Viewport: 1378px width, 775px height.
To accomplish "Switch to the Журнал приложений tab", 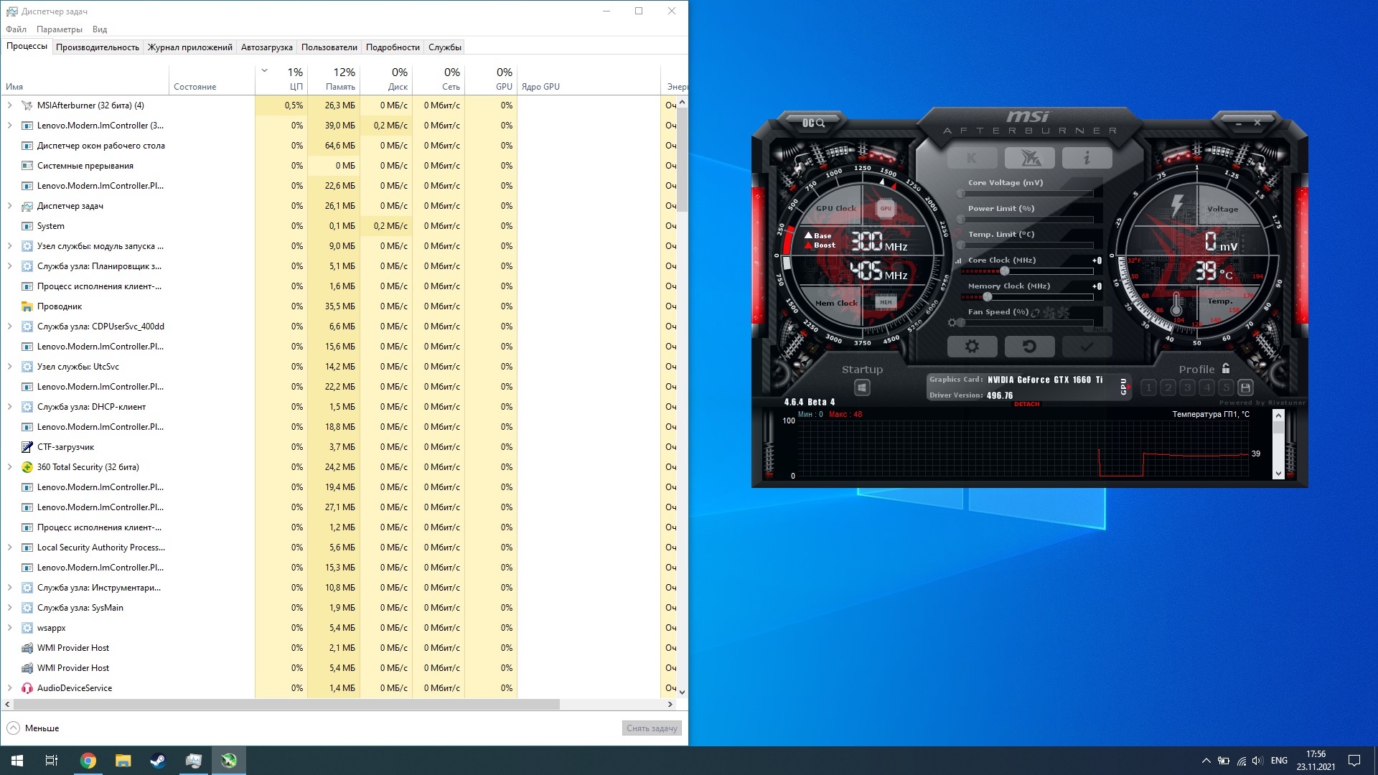I will [190, 47].
